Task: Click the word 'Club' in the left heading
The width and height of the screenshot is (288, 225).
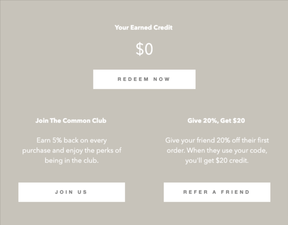Action: pyautogui.click(x=99, y=121)
